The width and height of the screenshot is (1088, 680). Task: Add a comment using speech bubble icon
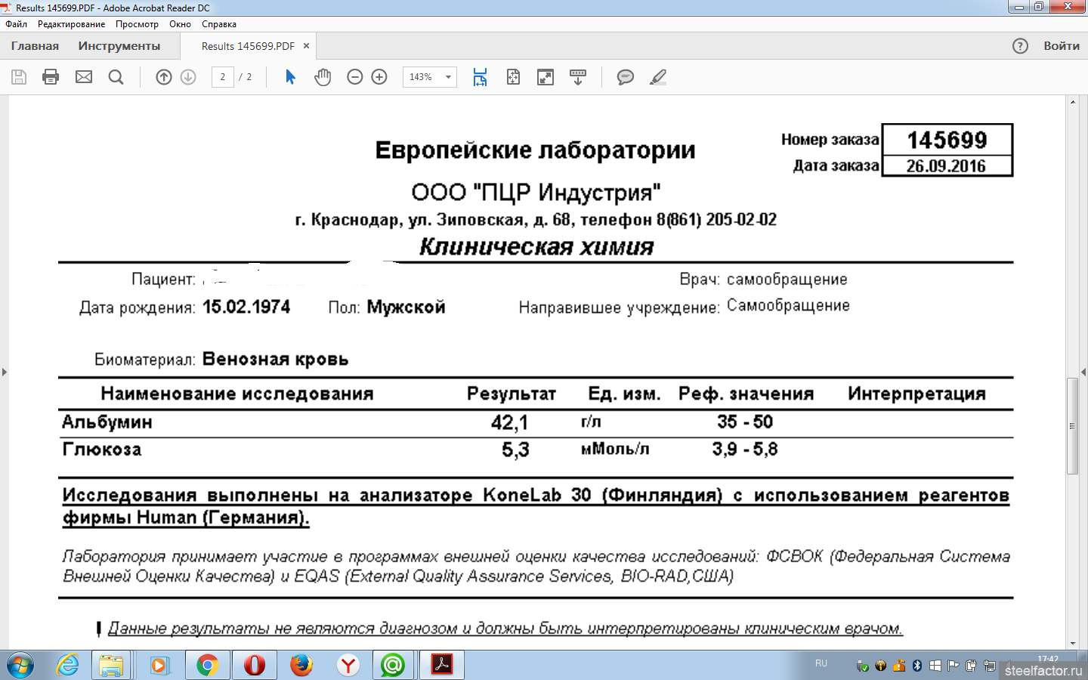[626, 77]
